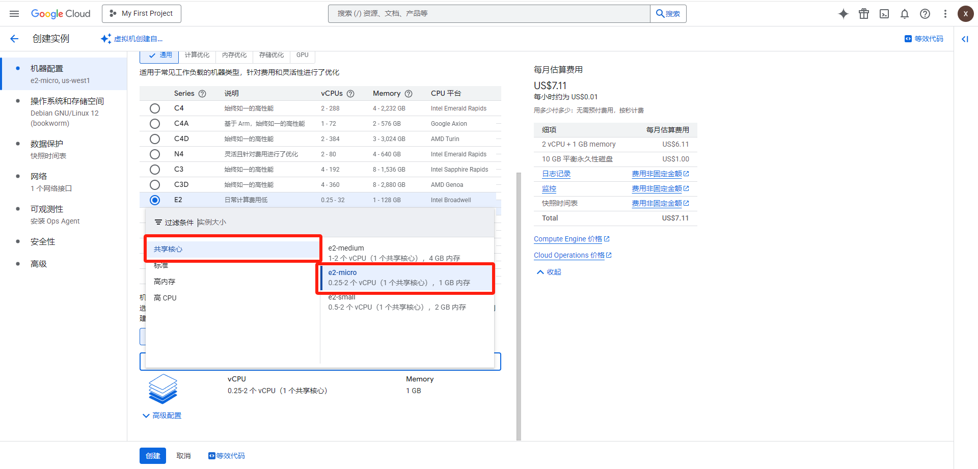The width and height of the screenshot is (978, 469).
Task: Select the C3D series radio button
Action: click(x=155, y=185)
